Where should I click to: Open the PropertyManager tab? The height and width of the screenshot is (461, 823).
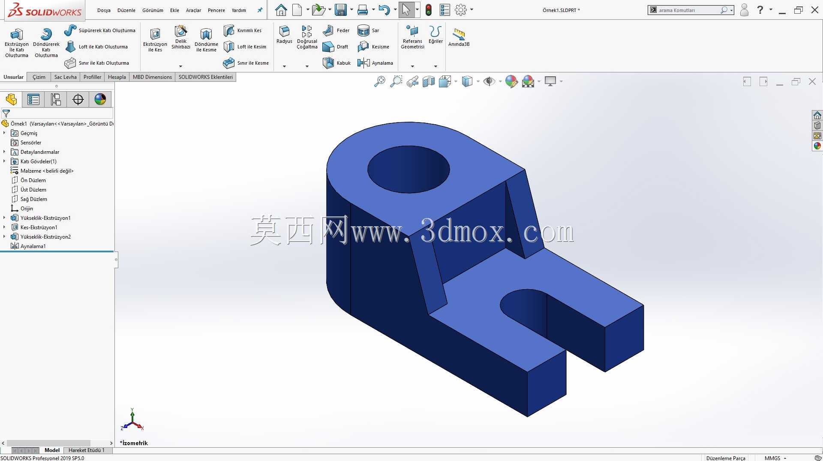(x=33, y=99)
